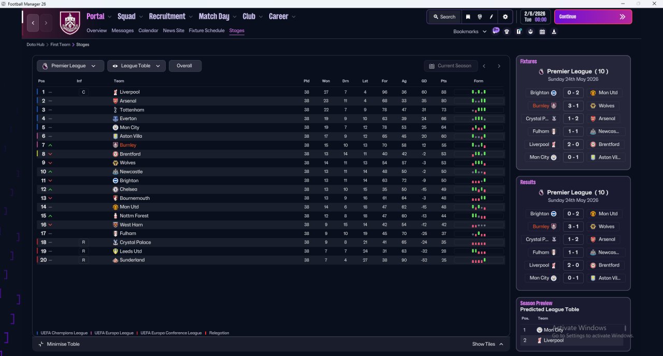Click the Crystal Palace badge in league table
Image resolution: width=663 pixels, height=356 pixels.
(116, 242)
